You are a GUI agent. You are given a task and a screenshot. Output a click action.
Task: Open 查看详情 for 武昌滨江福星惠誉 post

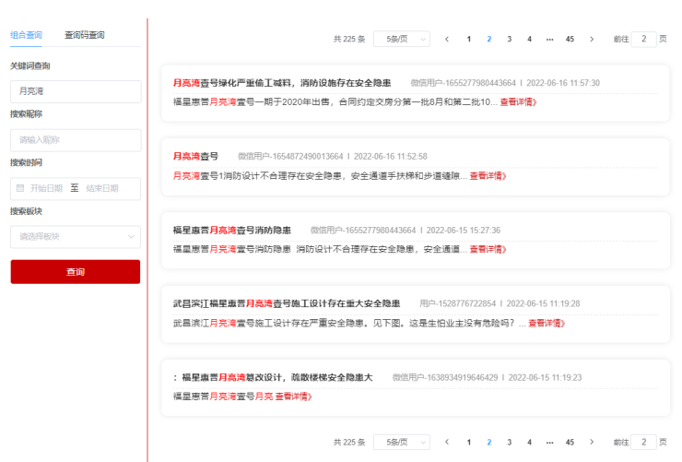[546, 324]
